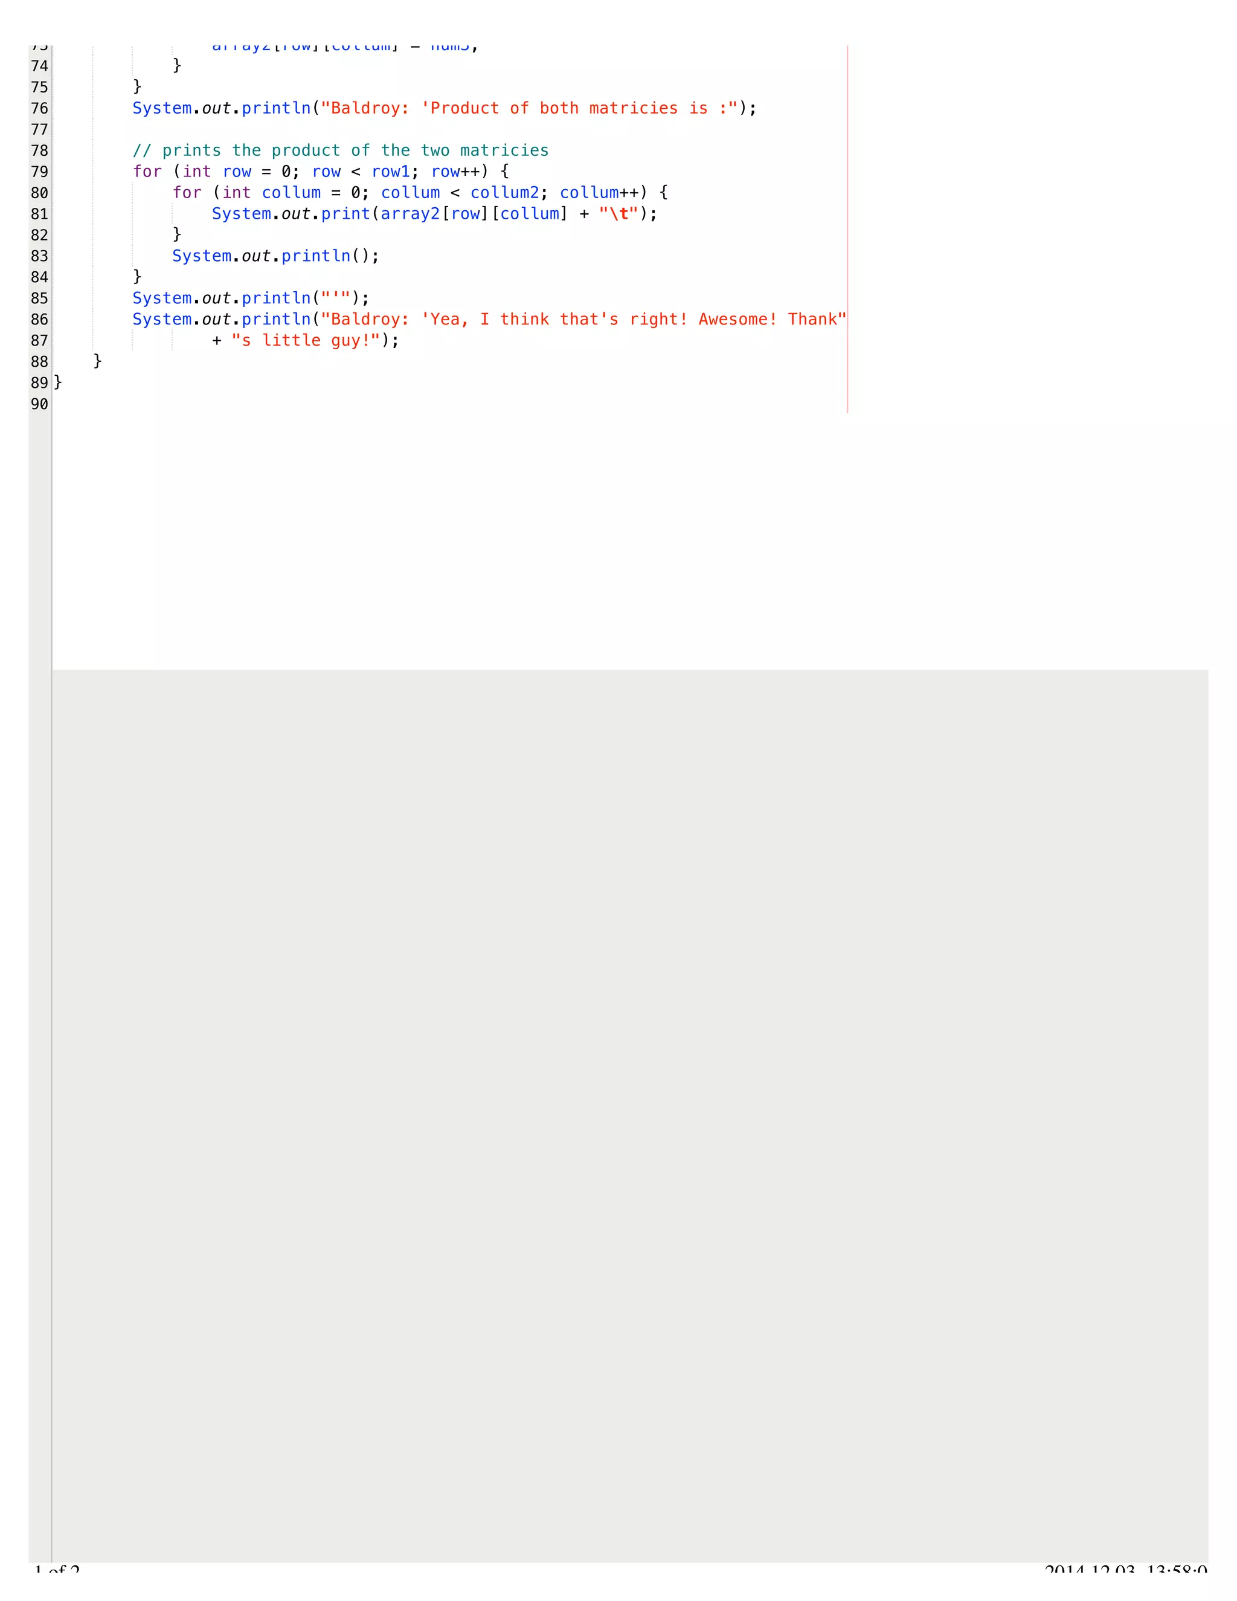The height and width of the screenshot is (1601, 1237).
Task: Click line number 74 in gutter
Action: 40,66
